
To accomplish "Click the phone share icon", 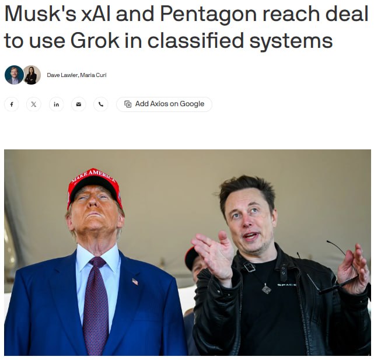I will (101, 104).
